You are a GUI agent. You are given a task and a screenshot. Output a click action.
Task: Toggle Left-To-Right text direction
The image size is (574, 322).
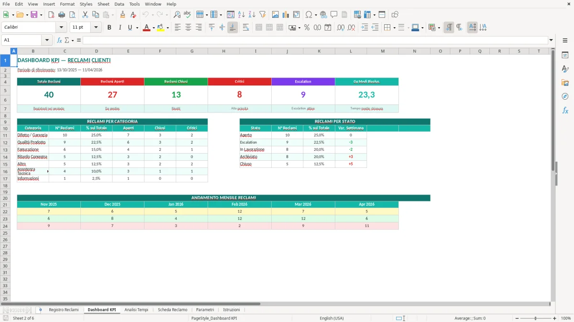point(449,28)
